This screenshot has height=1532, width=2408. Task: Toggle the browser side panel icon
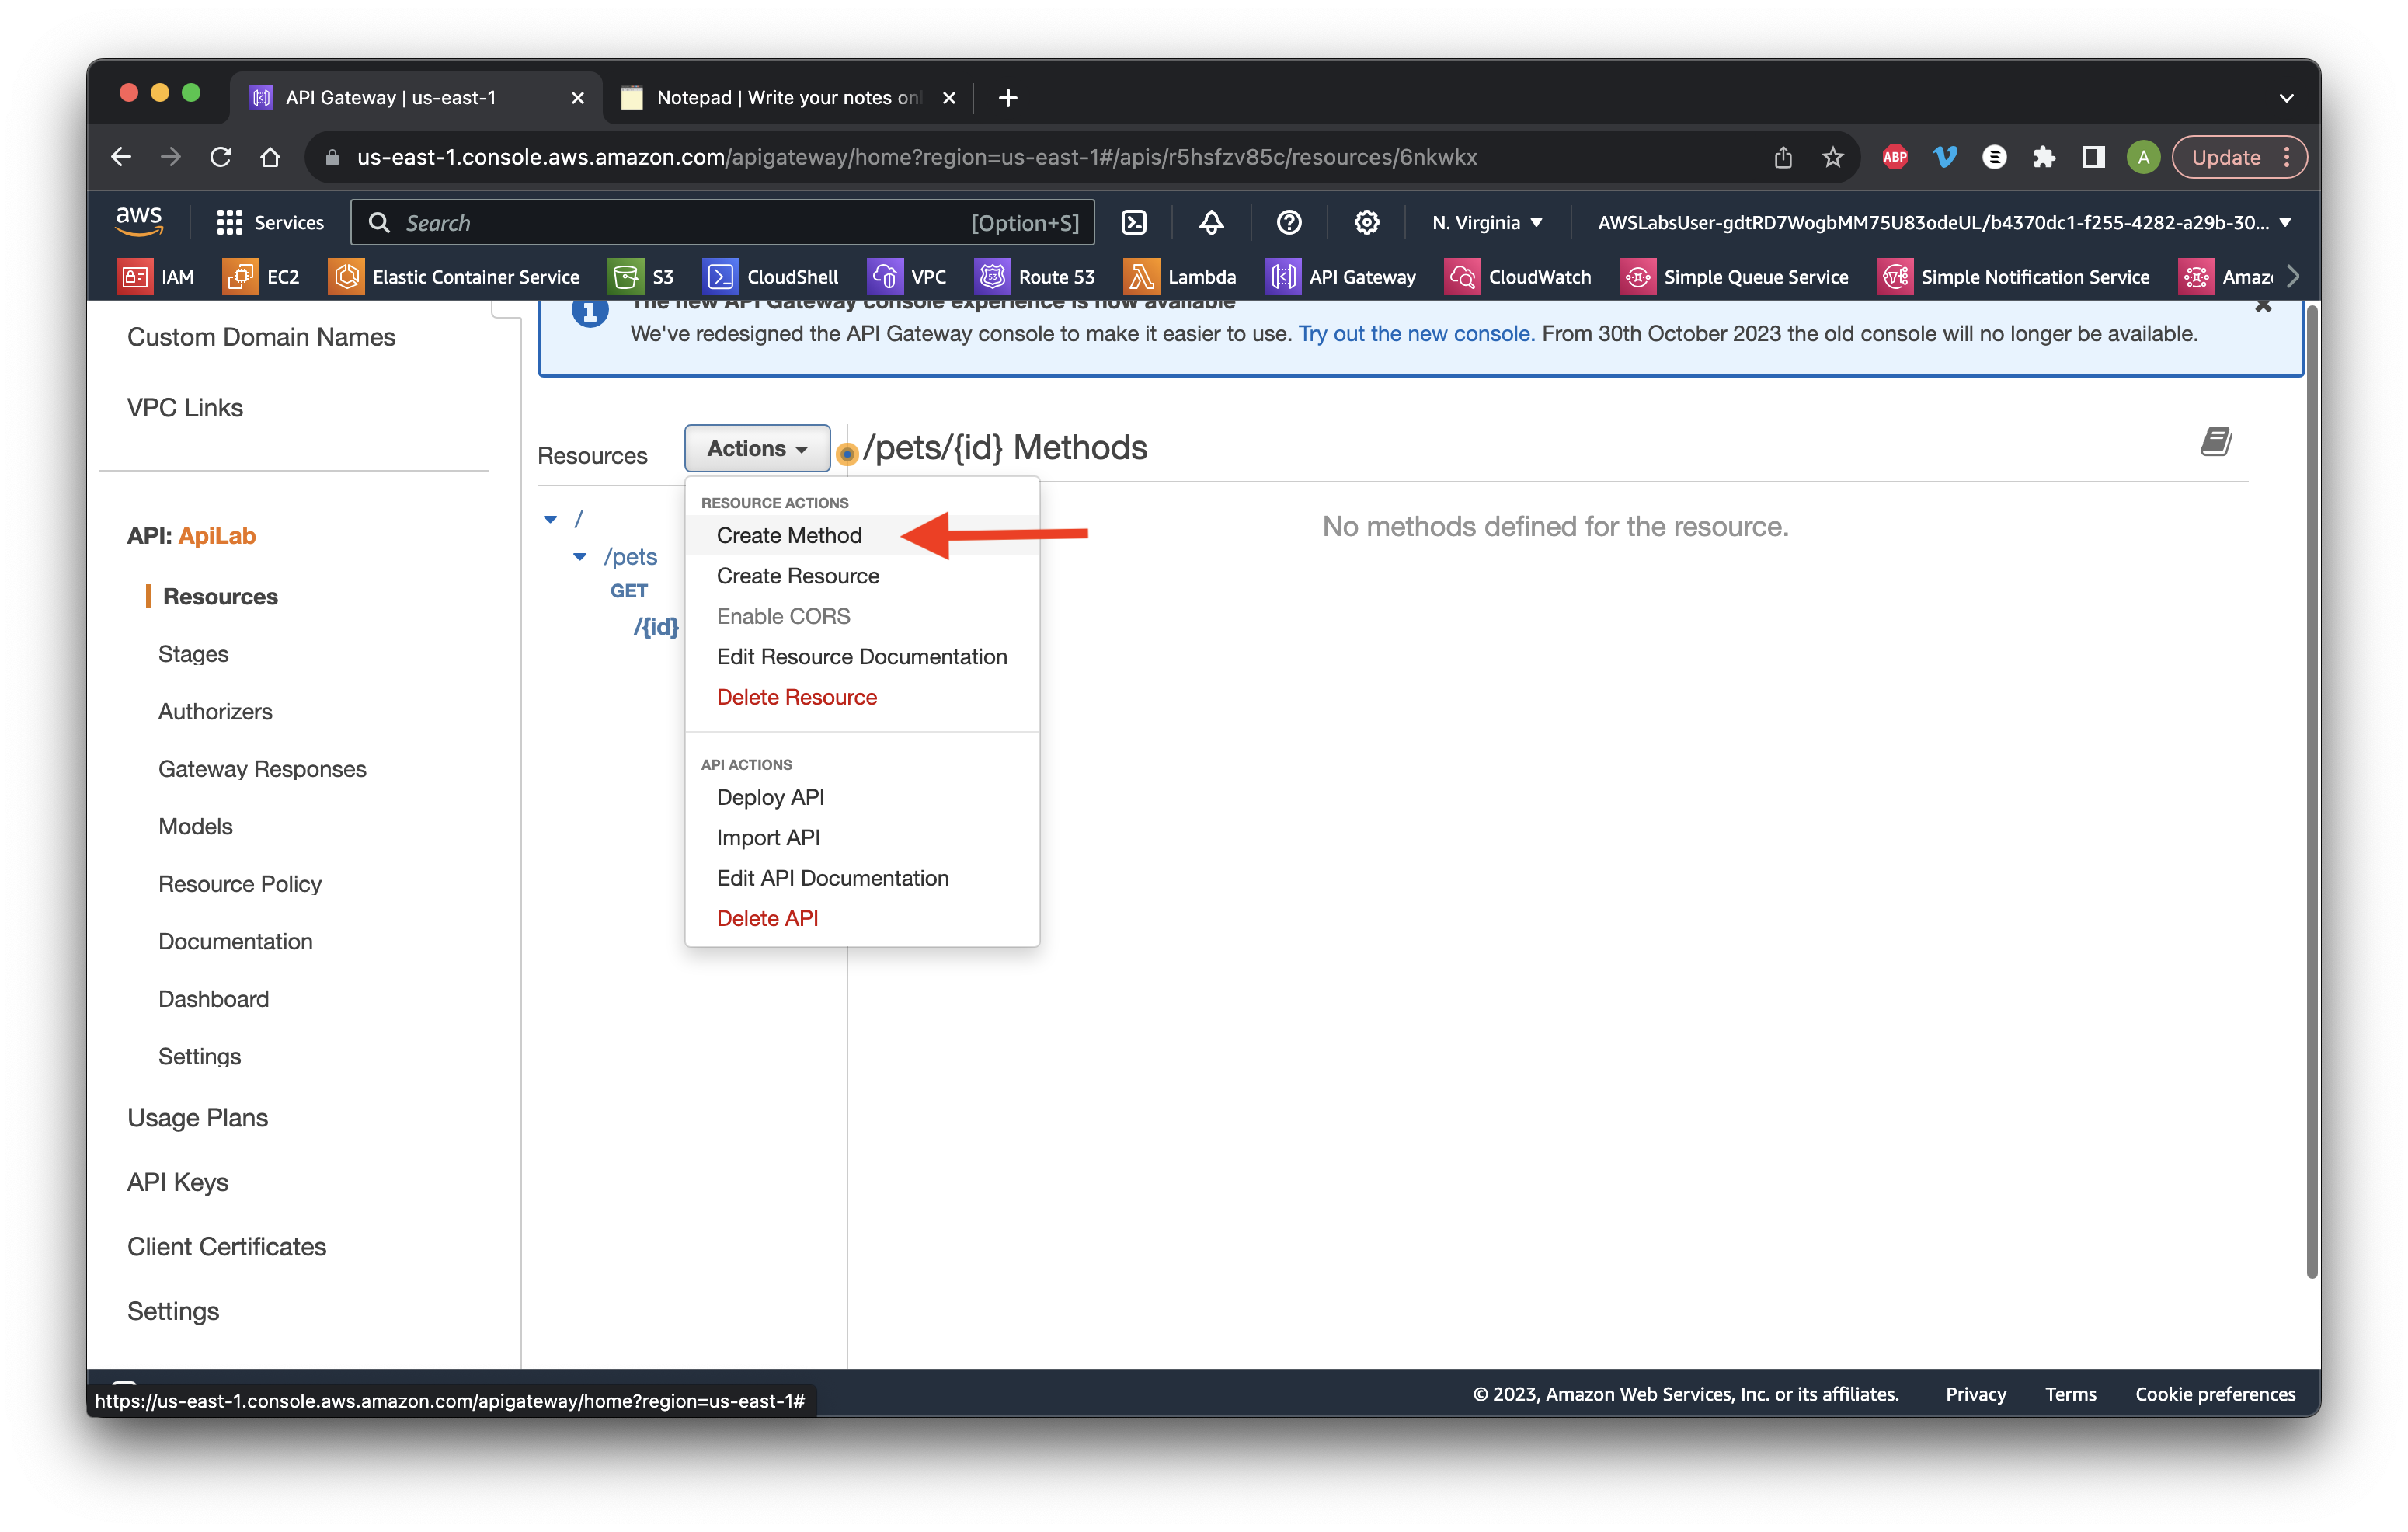[x=2093, y=157]
